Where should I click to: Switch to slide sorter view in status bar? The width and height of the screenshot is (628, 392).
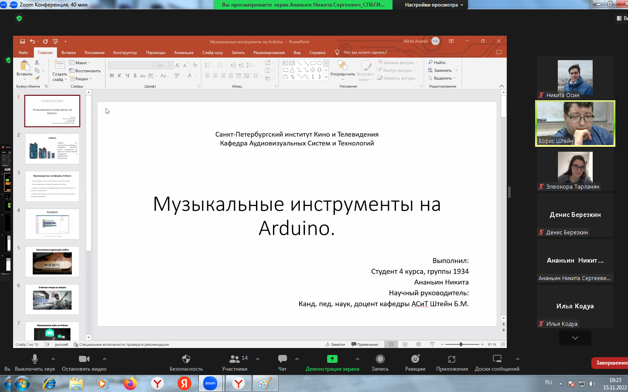405,344
